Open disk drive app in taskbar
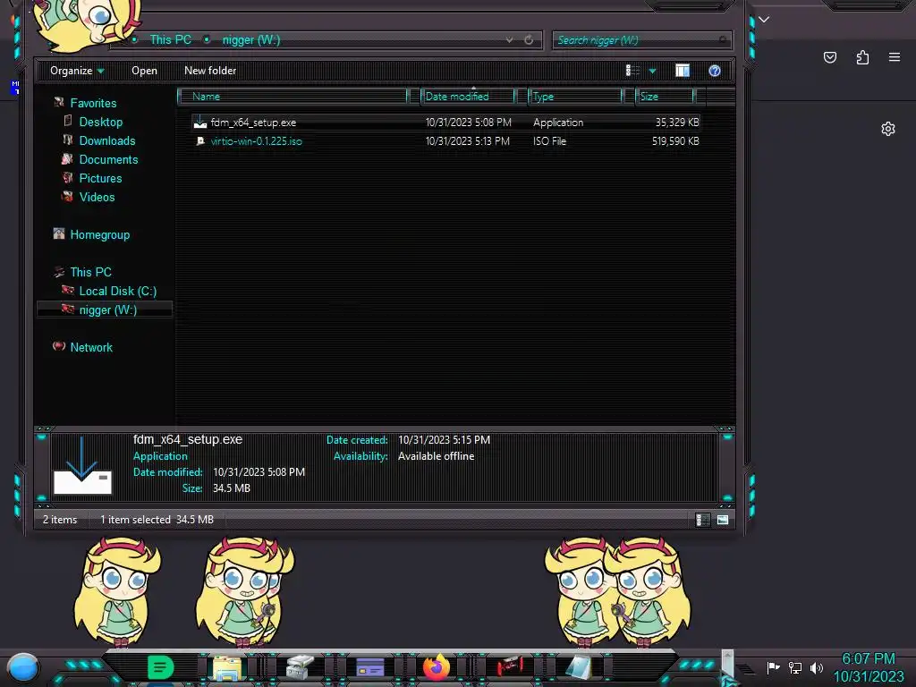916x687 pixels. (301, 667)
